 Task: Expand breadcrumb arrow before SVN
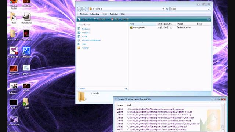tap(94, 9)
